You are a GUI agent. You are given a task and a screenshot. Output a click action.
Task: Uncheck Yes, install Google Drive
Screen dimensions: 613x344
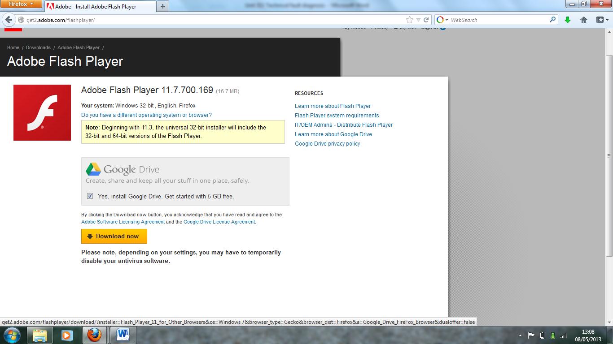[x=90, y=196]
